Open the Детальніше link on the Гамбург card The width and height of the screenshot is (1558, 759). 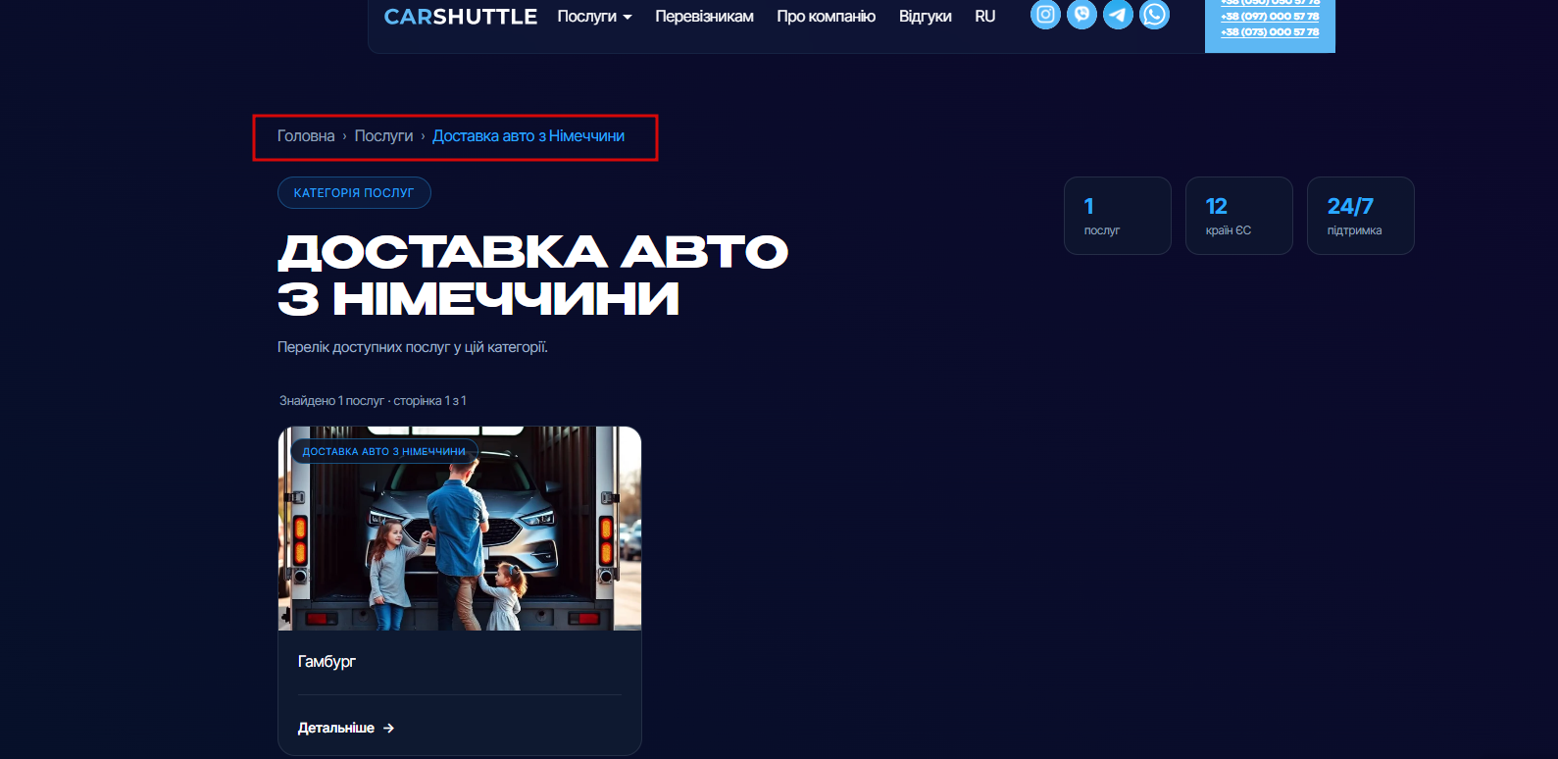[x=346, y=728]
